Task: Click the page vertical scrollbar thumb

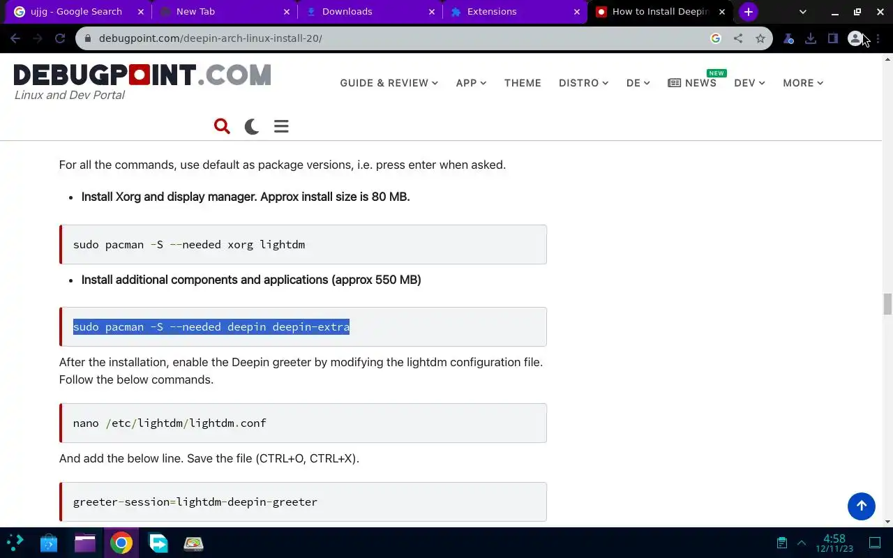Action: (887, 304)
